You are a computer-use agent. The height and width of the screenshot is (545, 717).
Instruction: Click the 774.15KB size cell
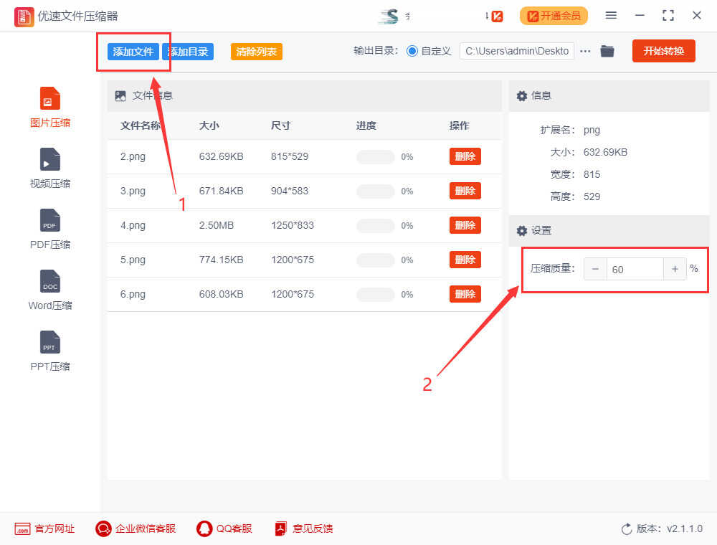click(221, 260)
